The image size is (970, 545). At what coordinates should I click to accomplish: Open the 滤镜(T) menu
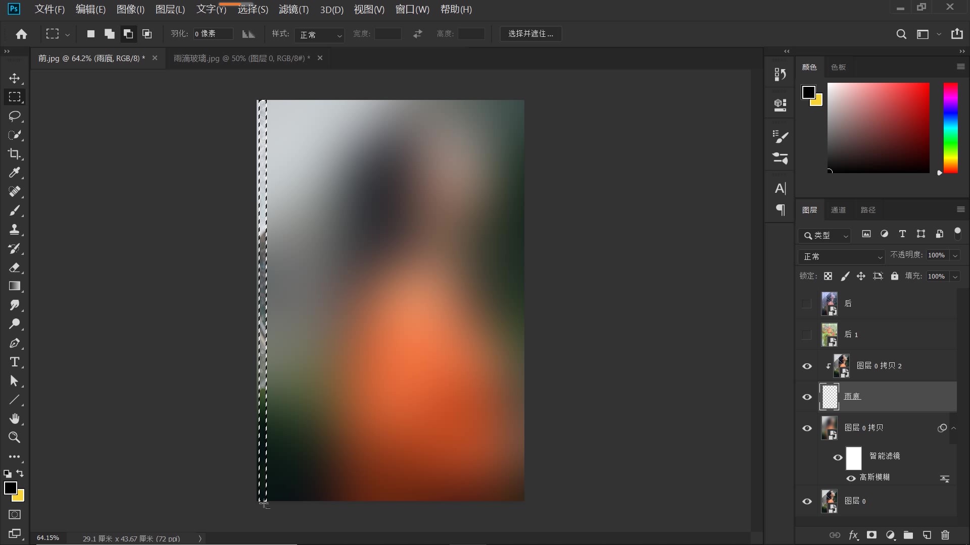click(294, 9)
